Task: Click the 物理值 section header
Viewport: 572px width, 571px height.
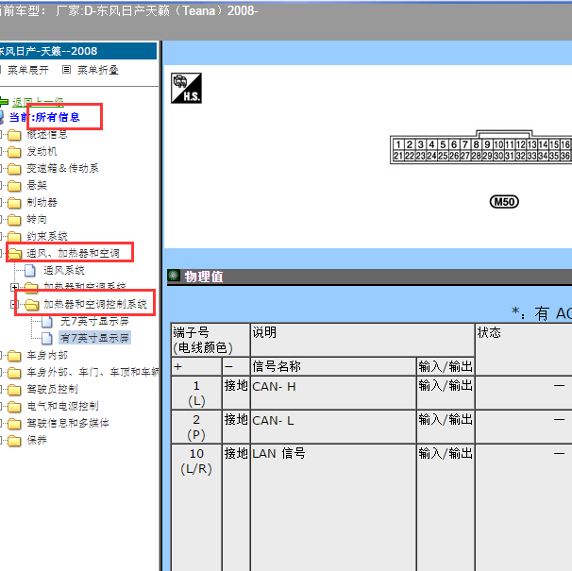Action: click(x=369, y=277)
